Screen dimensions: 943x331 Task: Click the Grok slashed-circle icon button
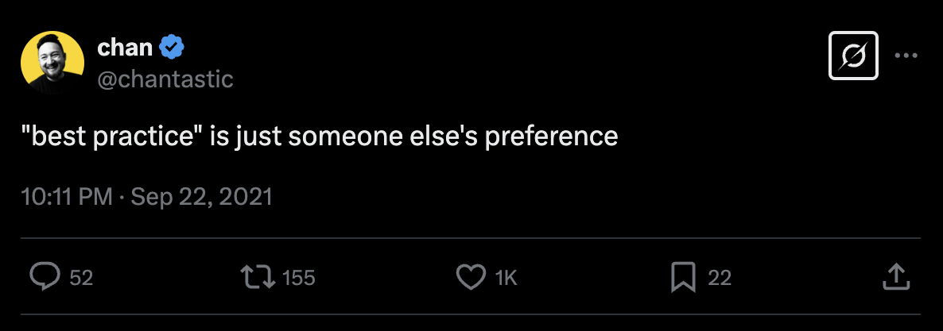(853, 56)
